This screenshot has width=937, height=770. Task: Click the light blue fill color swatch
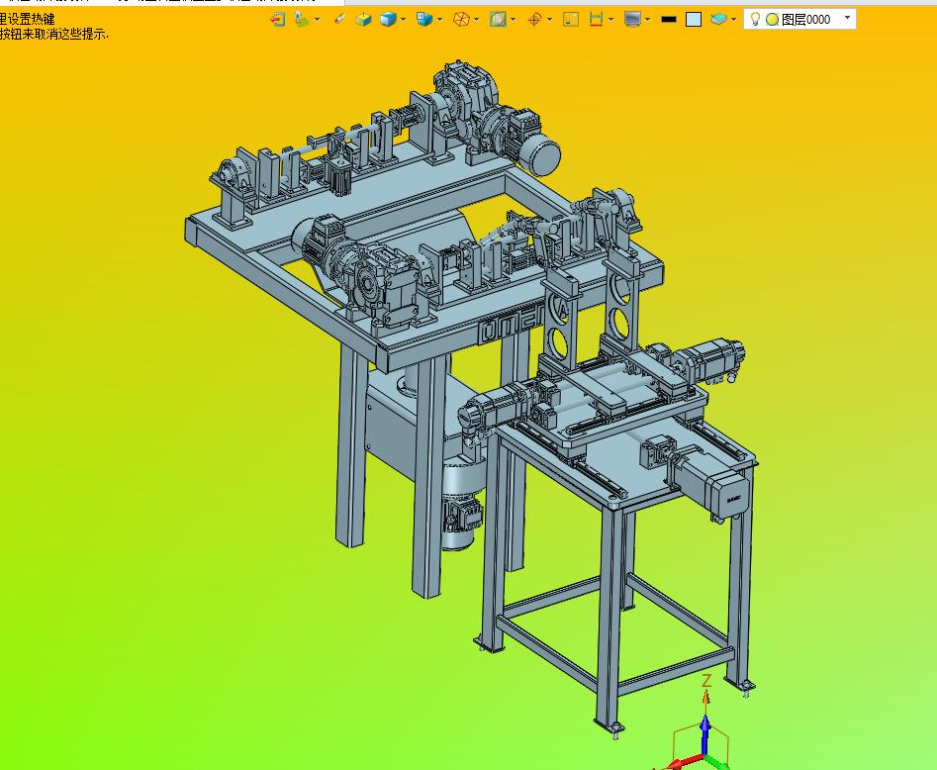tap(694, 19)
